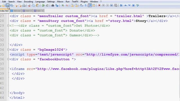This screenshot has height=101, width=180.
Task: Collapse the facebookbutton div fold on line 36
Action: (8, 59)
